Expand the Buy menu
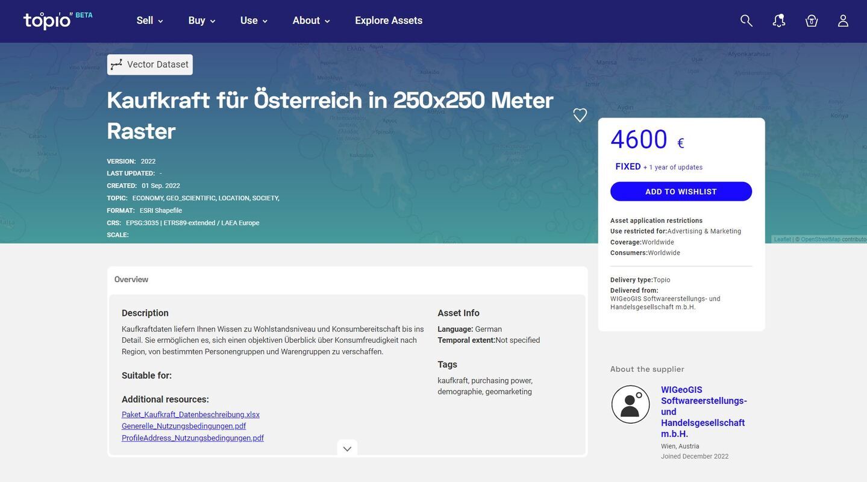The image size is (867, 482). 202,20
